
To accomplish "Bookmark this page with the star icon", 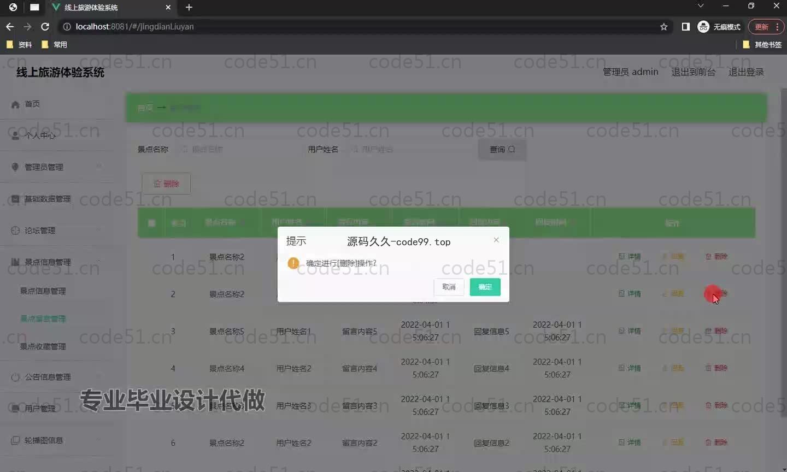I will (x=663, y=27).
